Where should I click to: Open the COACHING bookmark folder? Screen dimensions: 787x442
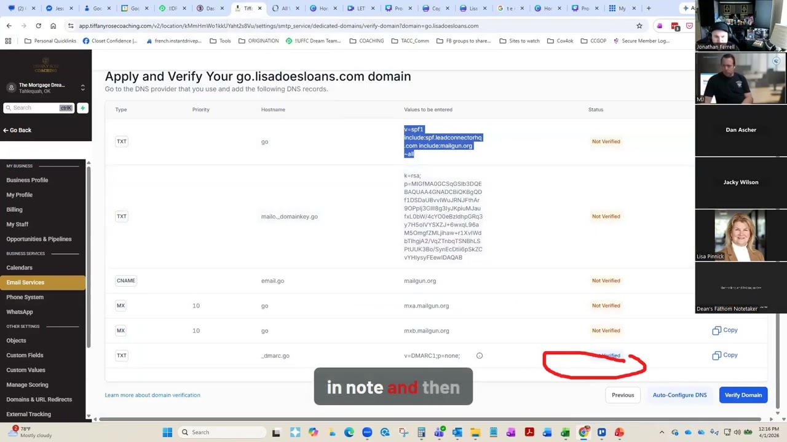[366, 41]
